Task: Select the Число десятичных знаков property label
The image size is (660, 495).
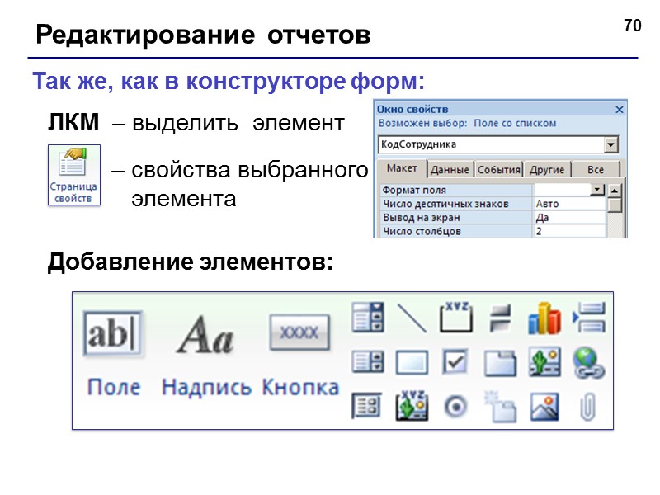Action: click(445, 204)
